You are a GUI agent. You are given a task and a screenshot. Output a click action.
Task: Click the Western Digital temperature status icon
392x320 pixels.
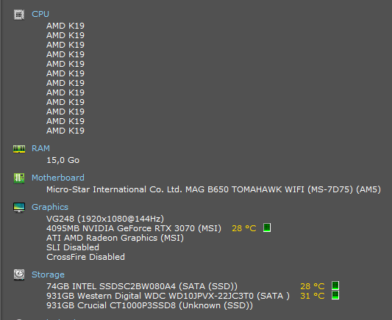[335, 295]
